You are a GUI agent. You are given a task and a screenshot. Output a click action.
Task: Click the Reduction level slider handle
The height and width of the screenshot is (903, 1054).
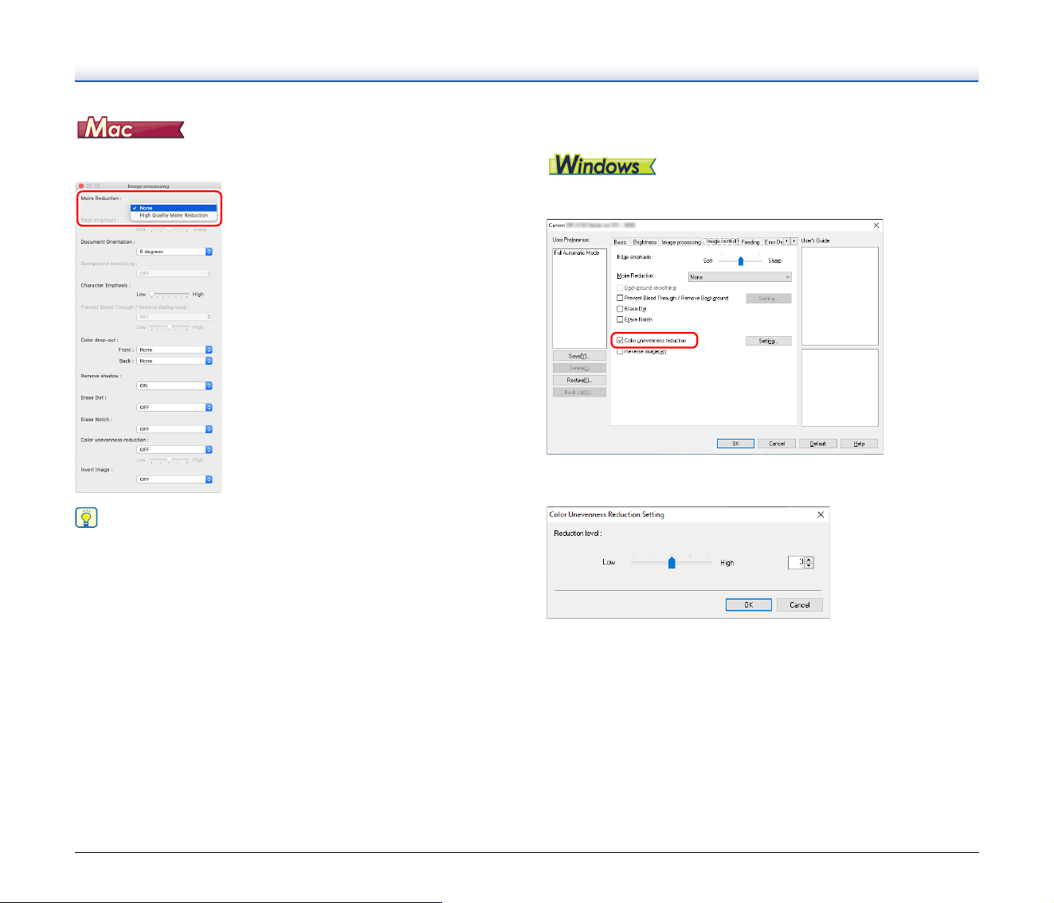click(x=672, y=562)
